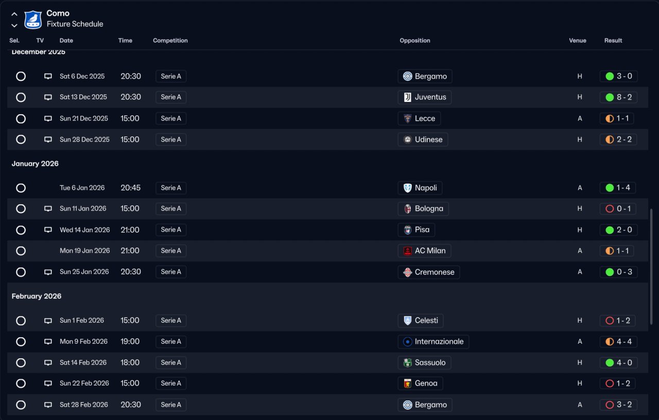The height and width of the screenshot is (420, 659).
Task: Click the Como club crest icon
Action: [33, 19]
